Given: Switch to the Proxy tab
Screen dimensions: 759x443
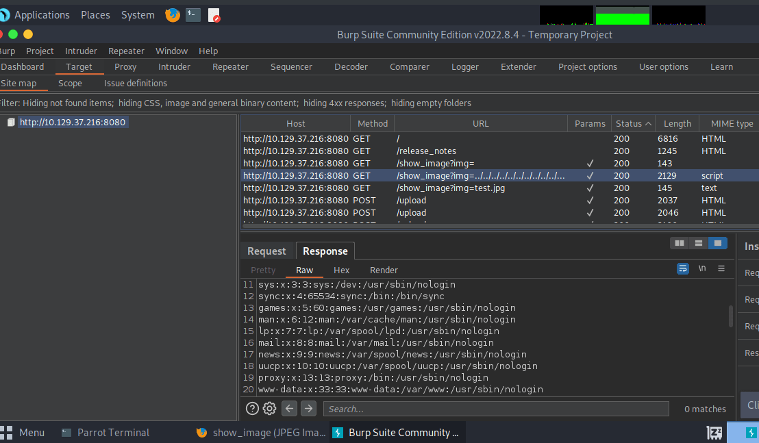Looking at the screenshot, I should pyautogui.click(x=125, y=66).
